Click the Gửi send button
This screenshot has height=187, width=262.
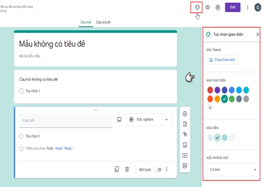pyautogui.click(x=232, y=7)
